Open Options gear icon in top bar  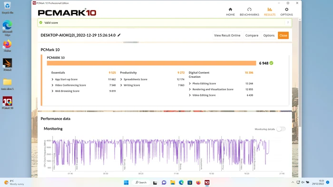coord(286,9)
